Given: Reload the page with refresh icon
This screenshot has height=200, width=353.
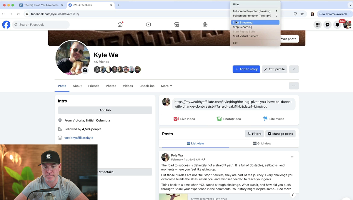Looking at the screenshot, I should point(18,14).
